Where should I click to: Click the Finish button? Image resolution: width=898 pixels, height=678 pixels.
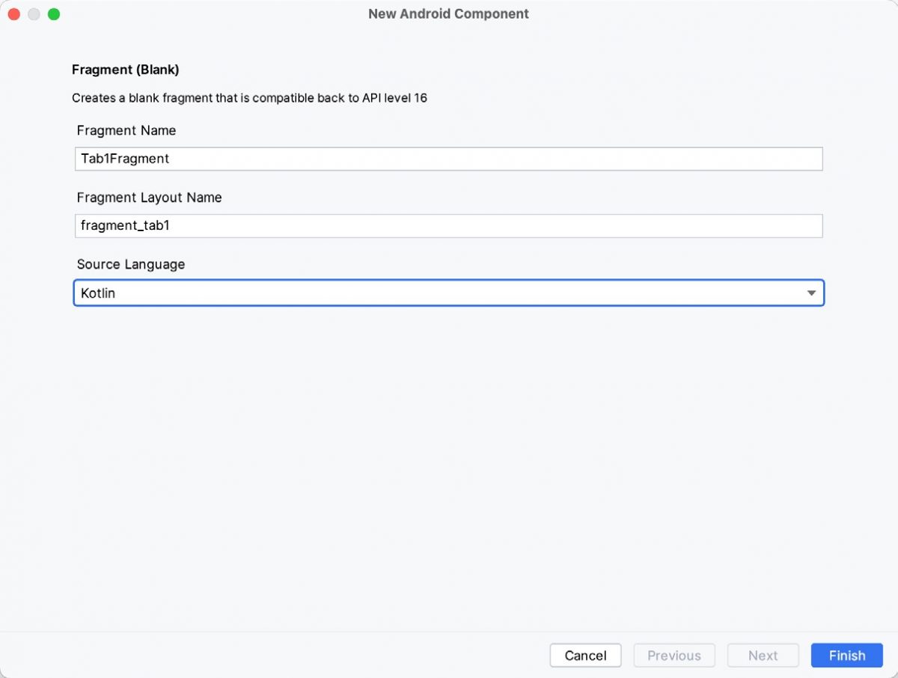coord(846,655)
